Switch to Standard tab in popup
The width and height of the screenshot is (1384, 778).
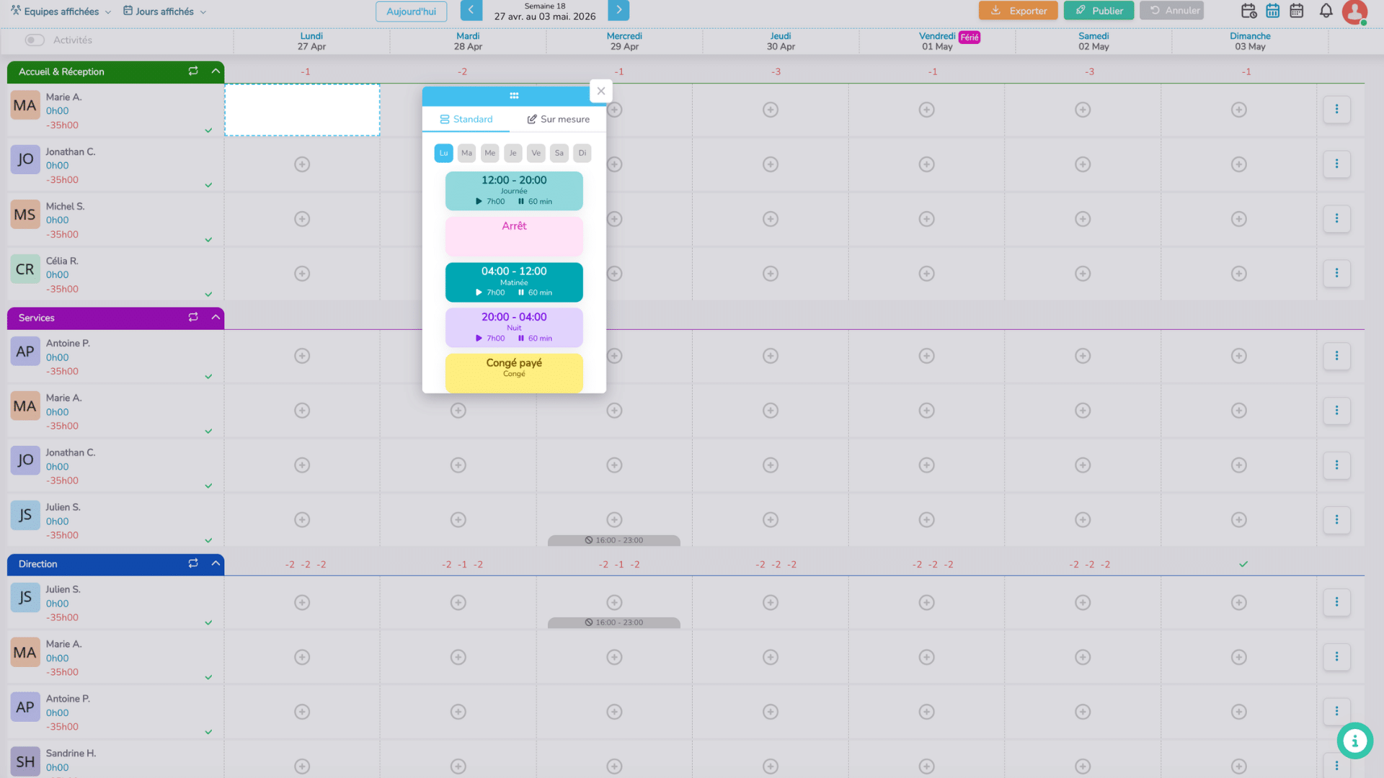pos(466,120)
